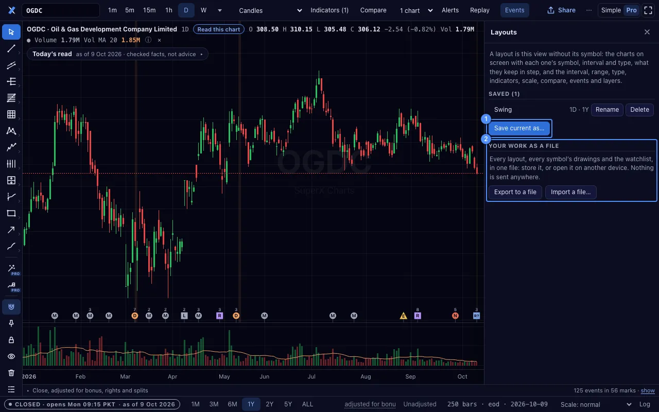Screen dimensions: 659x412
Task: Select the trend line drawing tool
Action: [x=11, y=49]
